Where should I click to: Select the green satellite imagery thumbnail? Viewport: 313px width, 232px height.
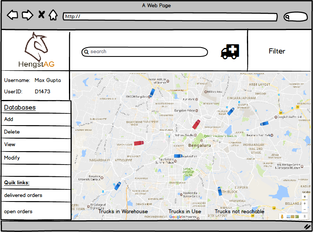coord(297,217)
